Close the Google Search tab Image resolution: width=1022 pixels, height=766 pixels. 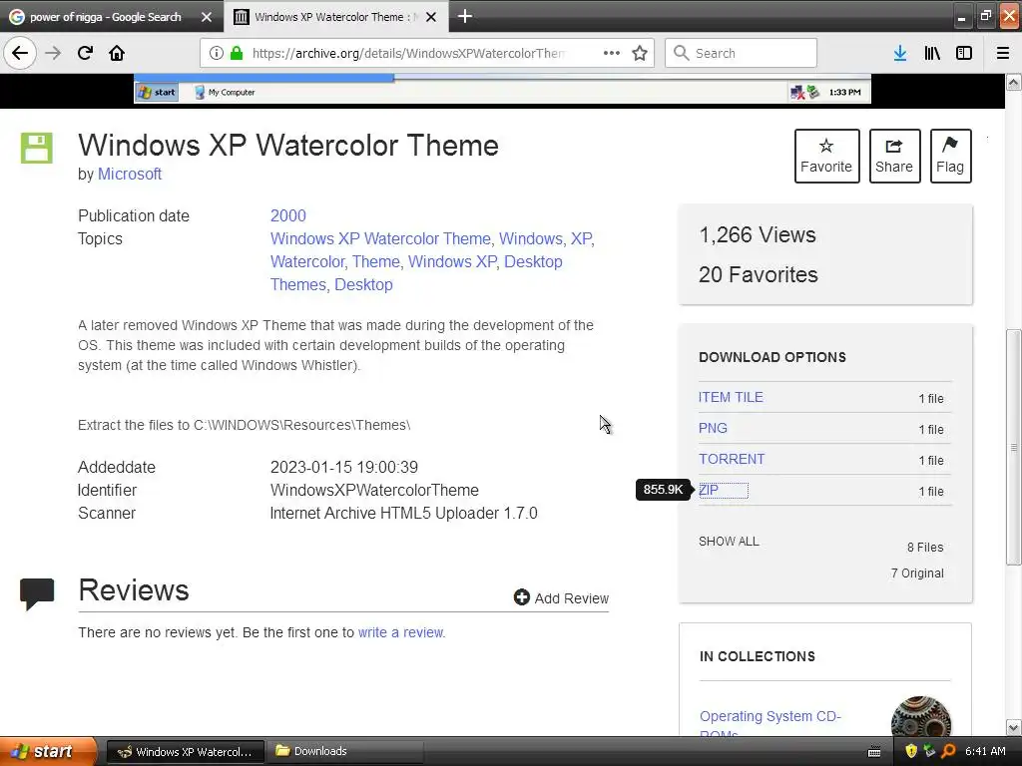click(207, 17)
